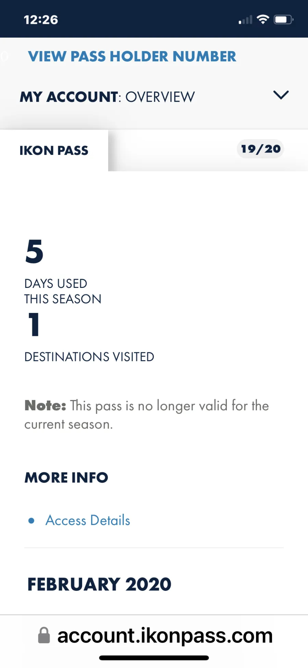This screenshot has width=308, height=668.
Task: Tap the number 5 days used count
Action: click(x=35, y=252)
